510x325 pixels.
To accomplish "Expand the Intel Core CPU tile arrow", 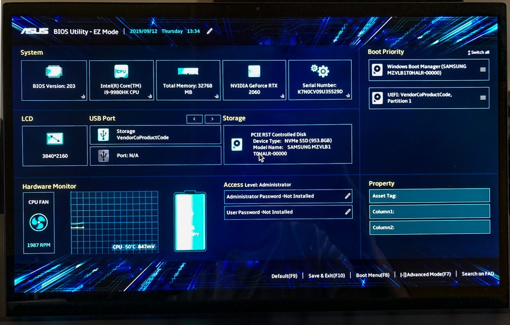I will pyautogui.click(x=150, y=96).
